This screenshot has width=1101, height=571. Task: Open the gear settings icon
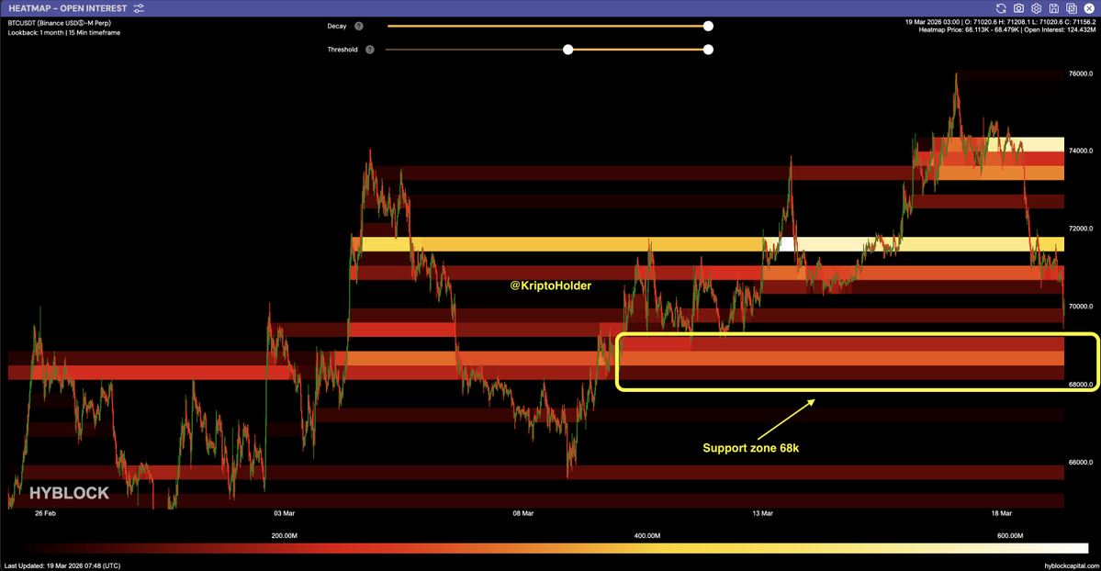(1037, 8)
